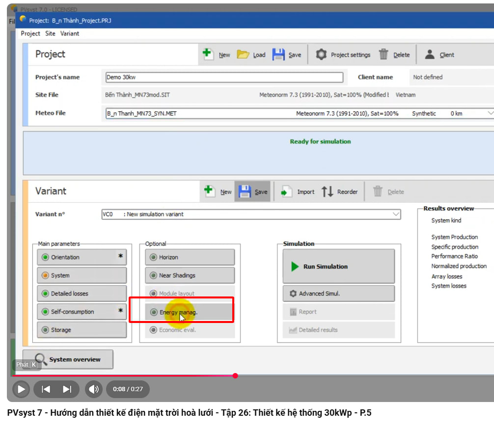
Task: Click the Array losses results label
Action: coord(447,276)
